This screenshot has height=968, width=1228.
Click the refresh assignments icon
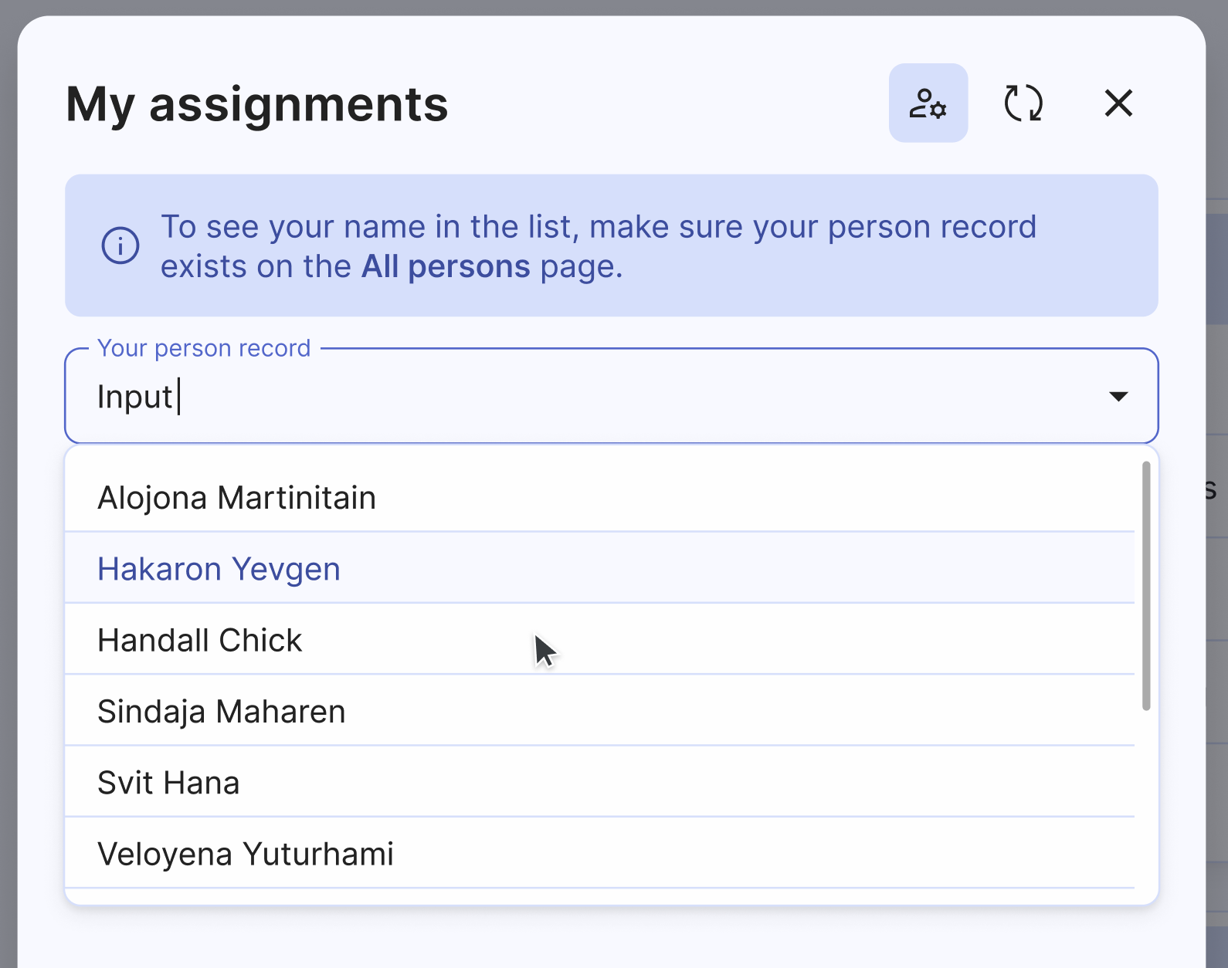[x=1023, y=103]
